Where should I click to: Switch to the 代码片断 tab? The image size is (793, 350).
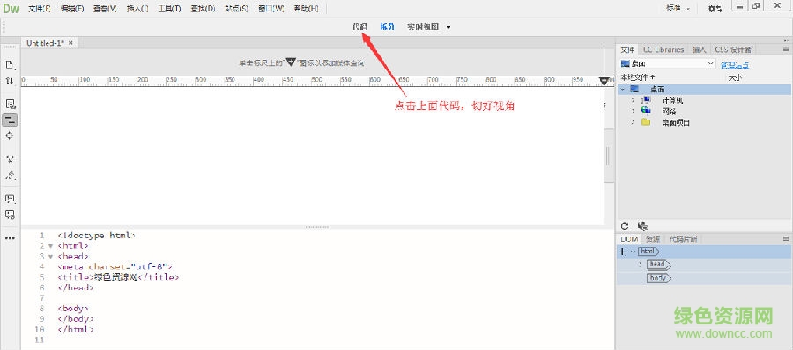click(x=682, y=239)
